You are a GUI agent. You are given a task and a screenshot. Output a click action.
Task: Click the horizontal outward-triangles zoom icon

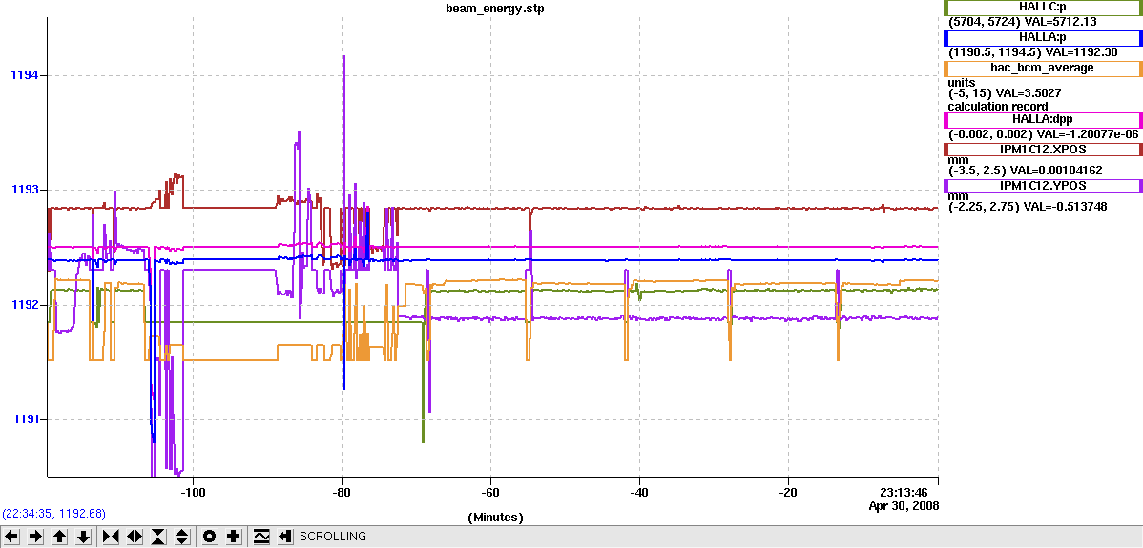tap(135, 537)
